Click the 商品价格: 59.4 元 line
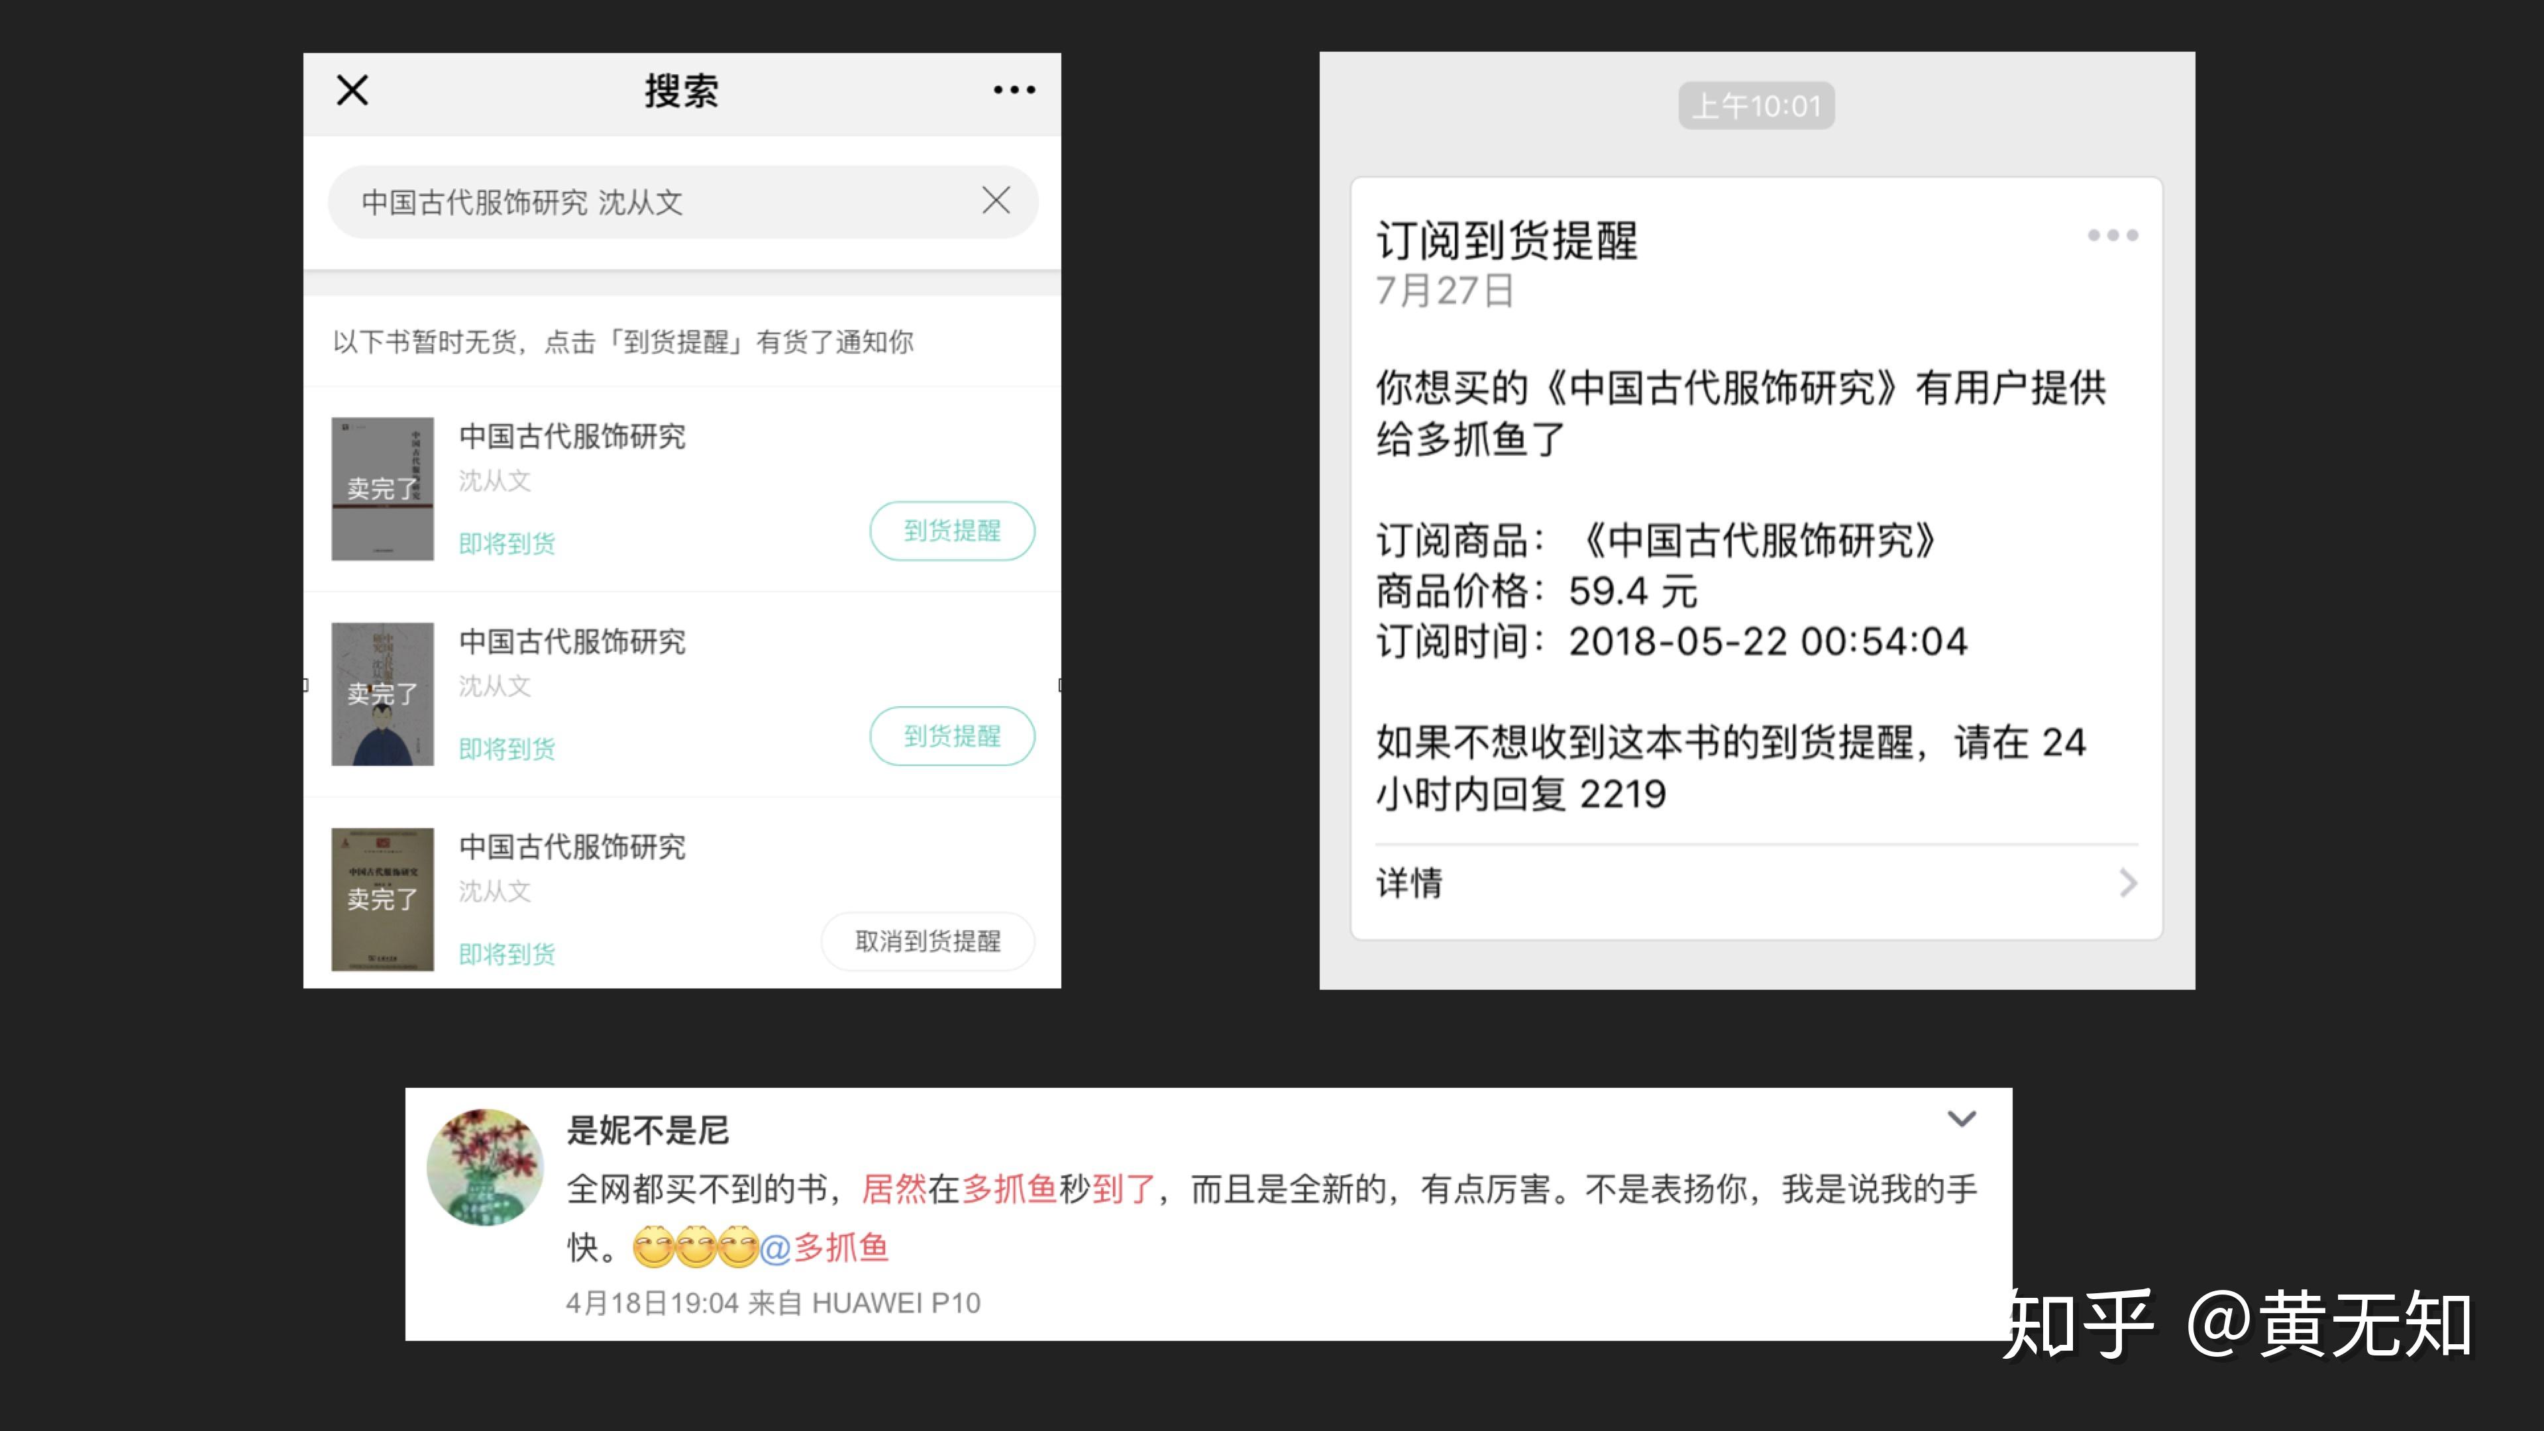The height and width of the screenshot is (1431, 2544). 1536,592
